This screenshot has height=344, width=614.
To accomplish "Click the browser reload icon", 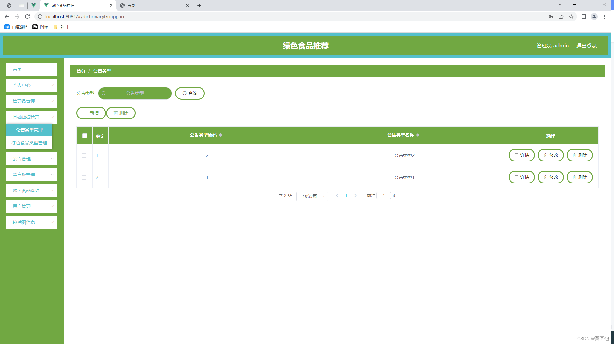I will pos(27,17).
